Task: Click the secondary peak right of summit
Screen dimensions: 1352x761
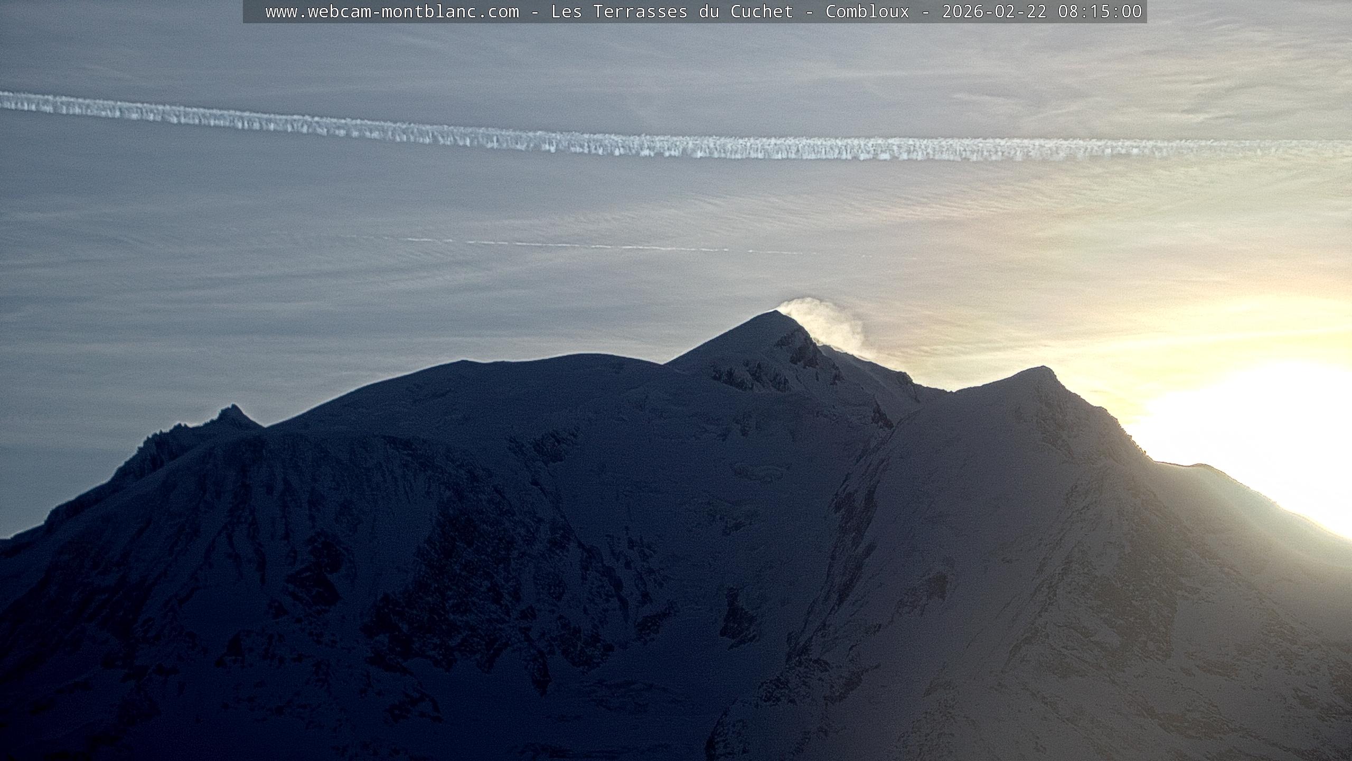Action: point(1041,370)
